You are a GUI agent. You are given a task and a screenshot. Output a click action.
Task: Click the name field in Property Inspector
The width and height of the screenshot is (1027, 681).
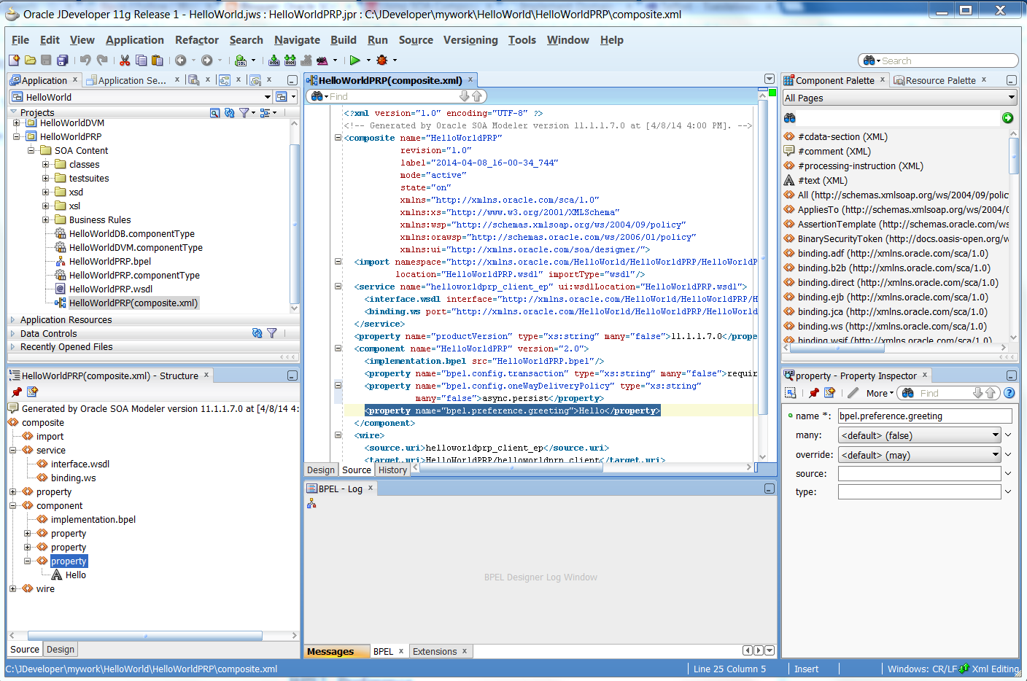(924, 416)
